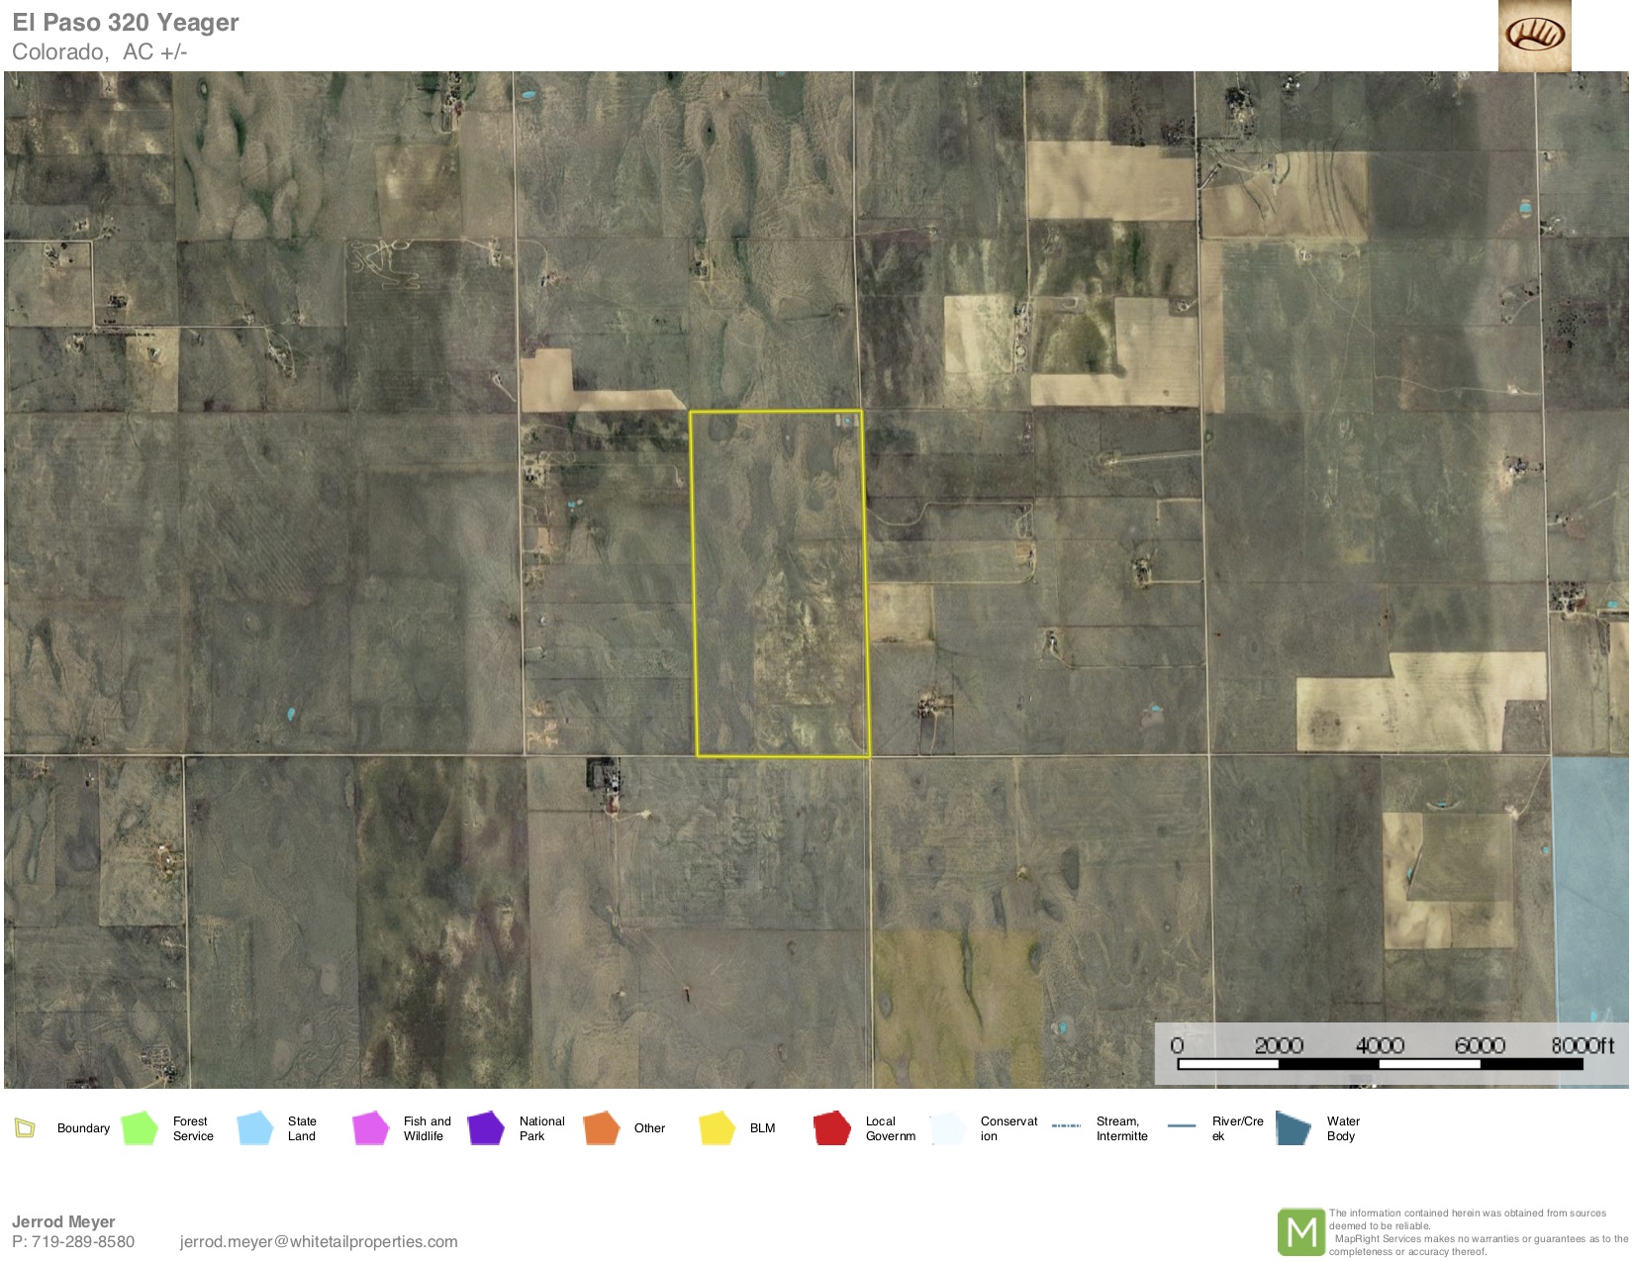Click the light blue State Land swatch
Screen dimensions: 1633x1262
(x=255, y=1127)
